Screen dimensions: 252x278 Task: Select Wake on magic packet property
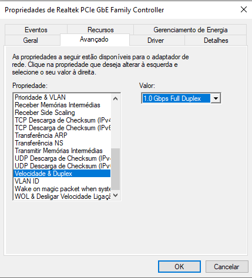click(62, 189)
